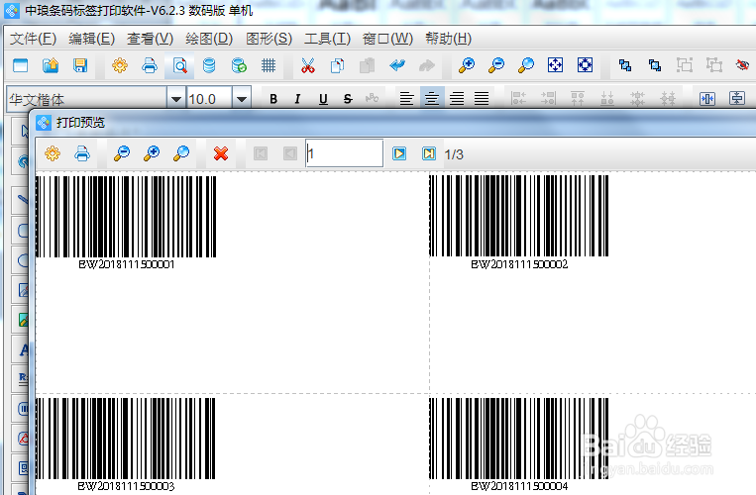Ungroup selected objects icon
Viewport: 756px width, 495px height.
[x=714, y=65]
